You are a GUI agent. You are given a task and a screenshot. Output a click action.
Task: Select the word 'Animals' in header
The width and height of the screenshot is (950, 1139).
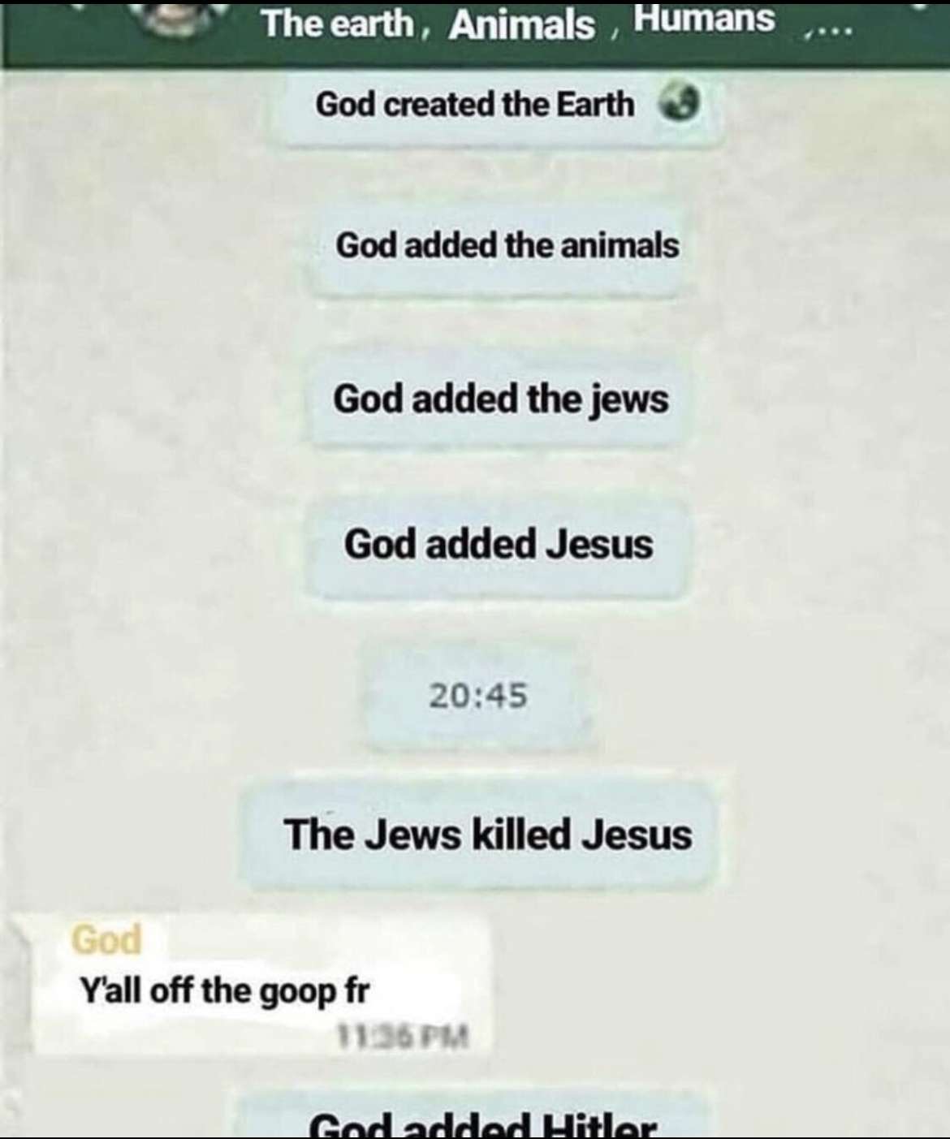521,24
